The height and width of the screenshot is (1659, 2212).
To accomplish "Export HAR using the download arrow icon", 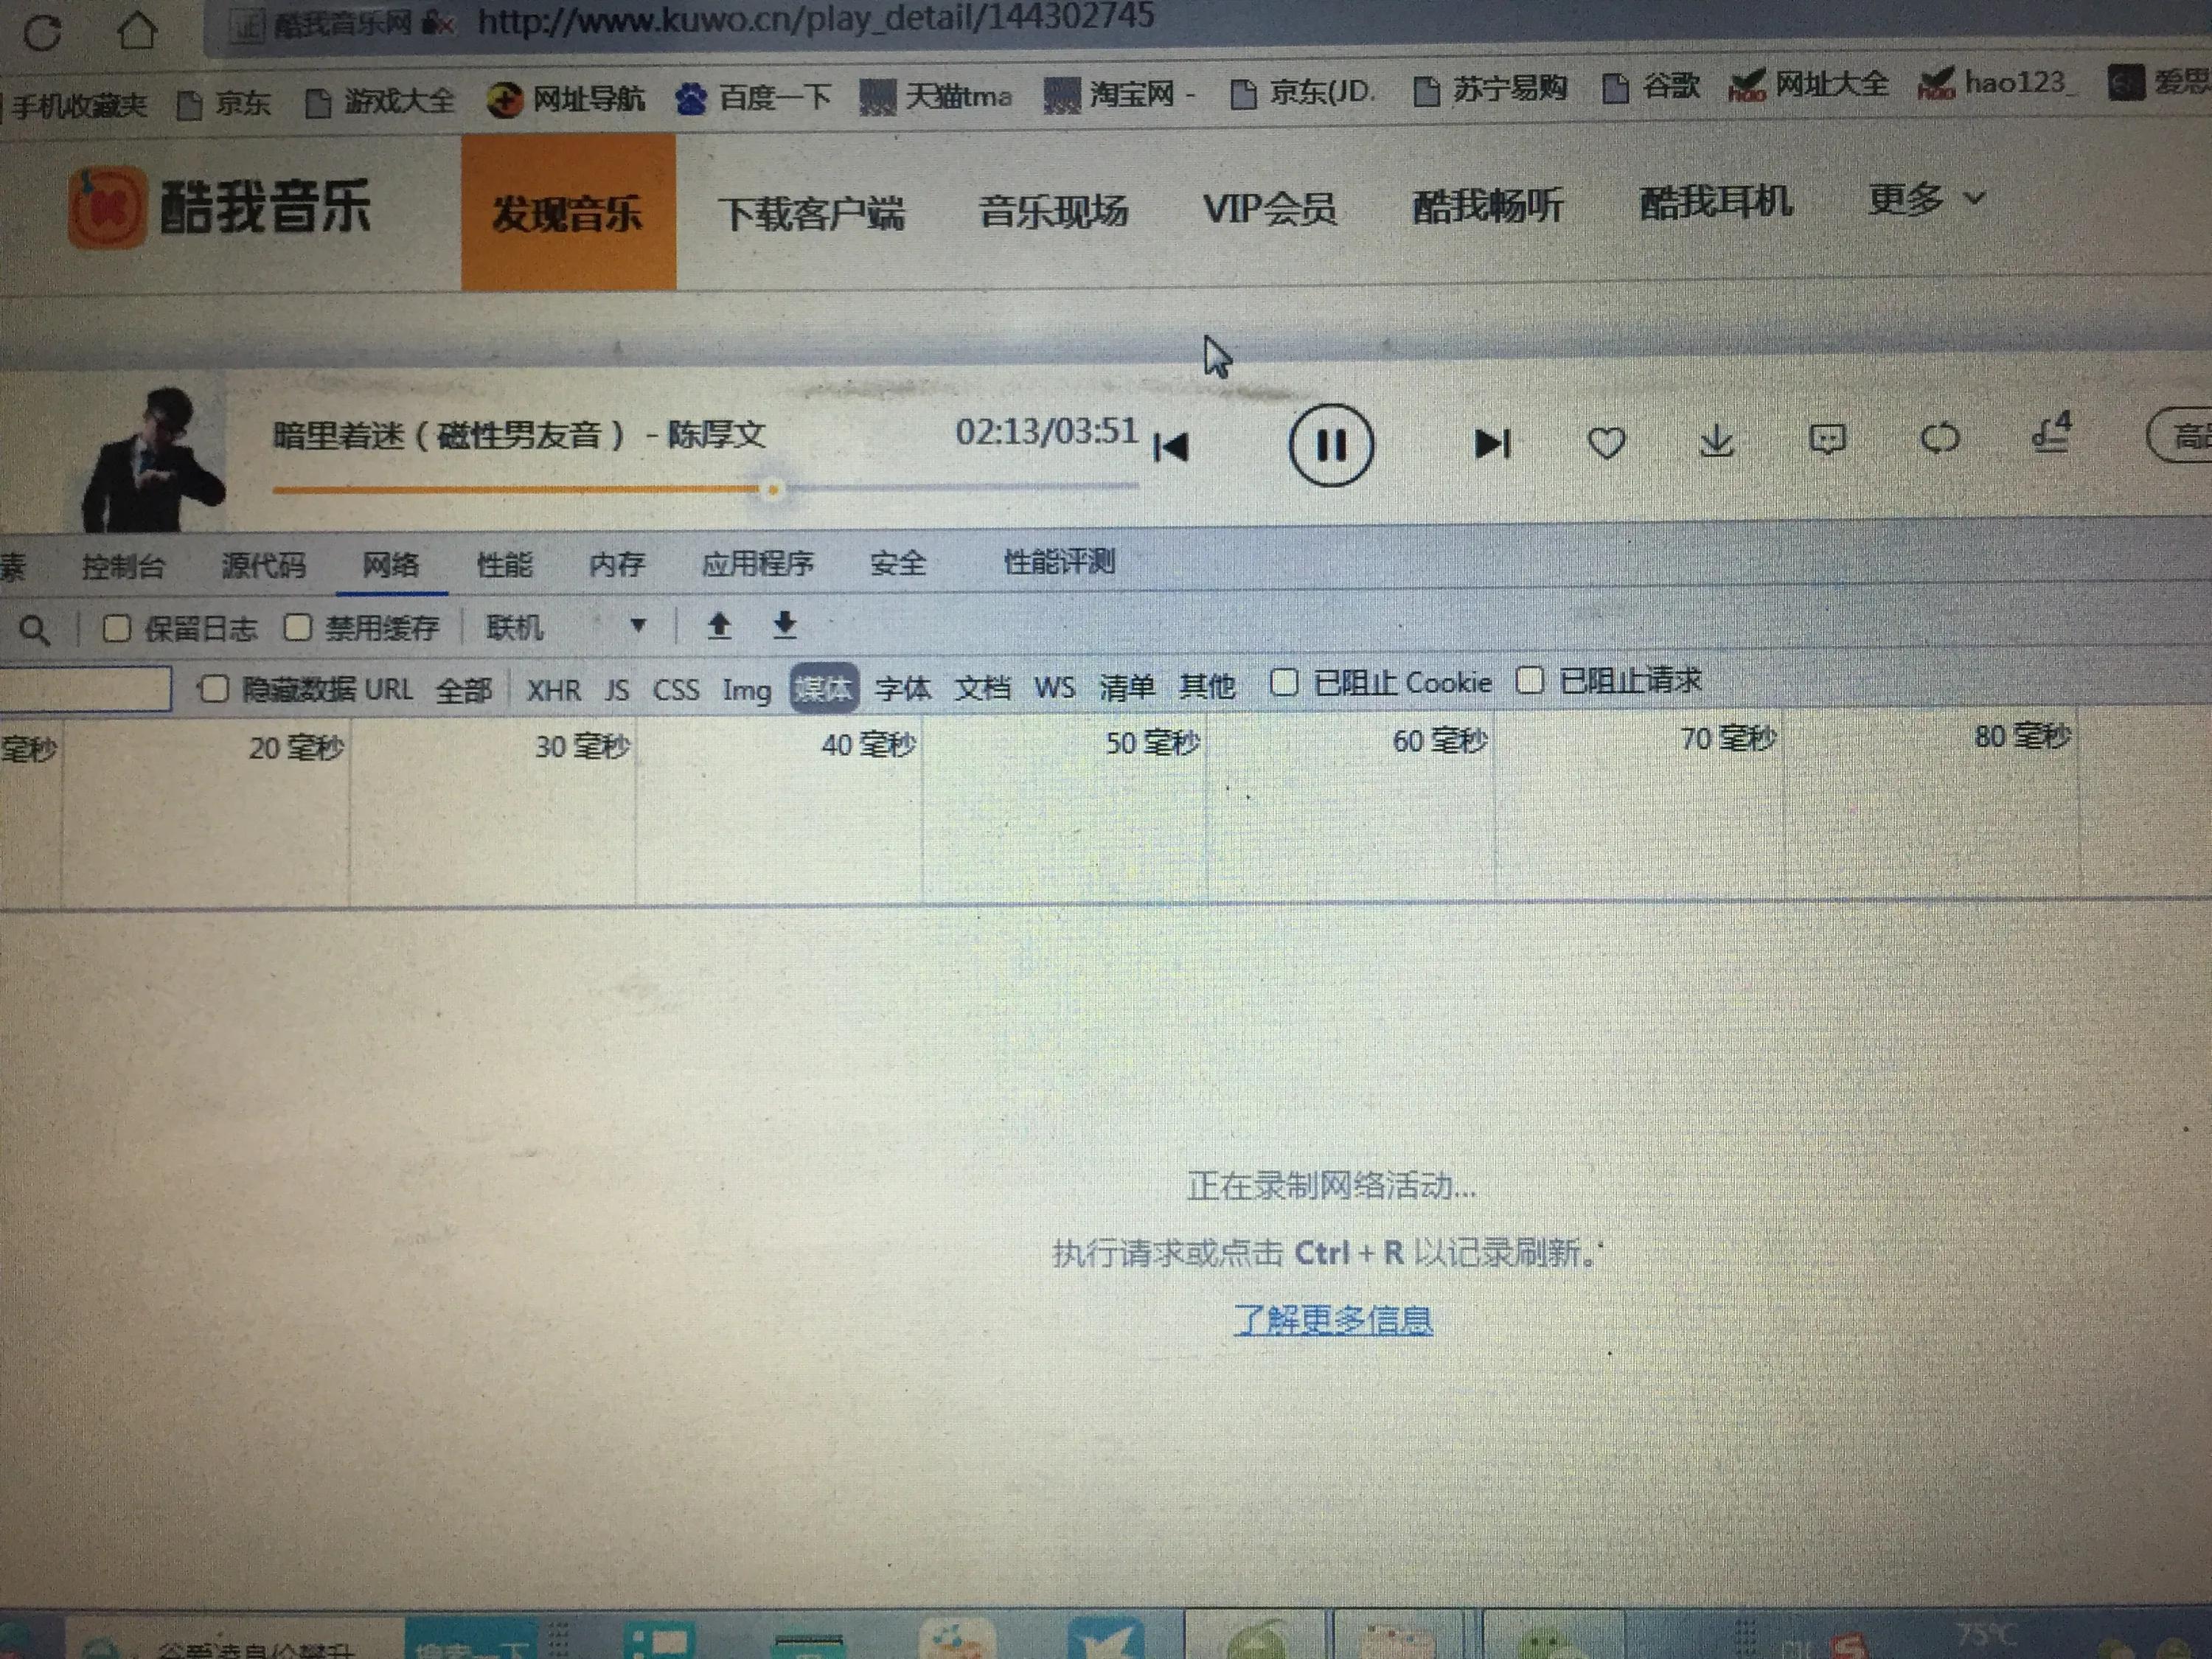I will coord(784,626).
